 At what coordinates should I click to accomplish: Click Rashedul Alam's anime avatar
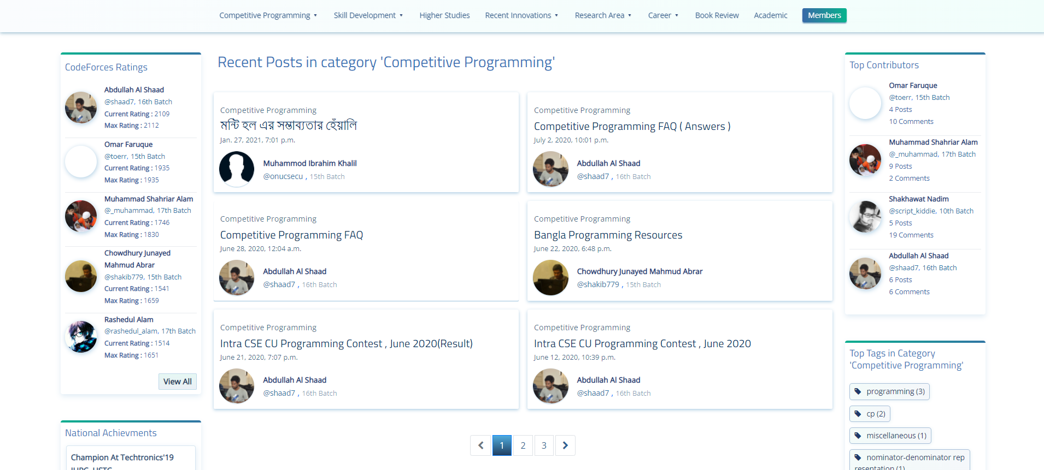(x=81, y=337)
